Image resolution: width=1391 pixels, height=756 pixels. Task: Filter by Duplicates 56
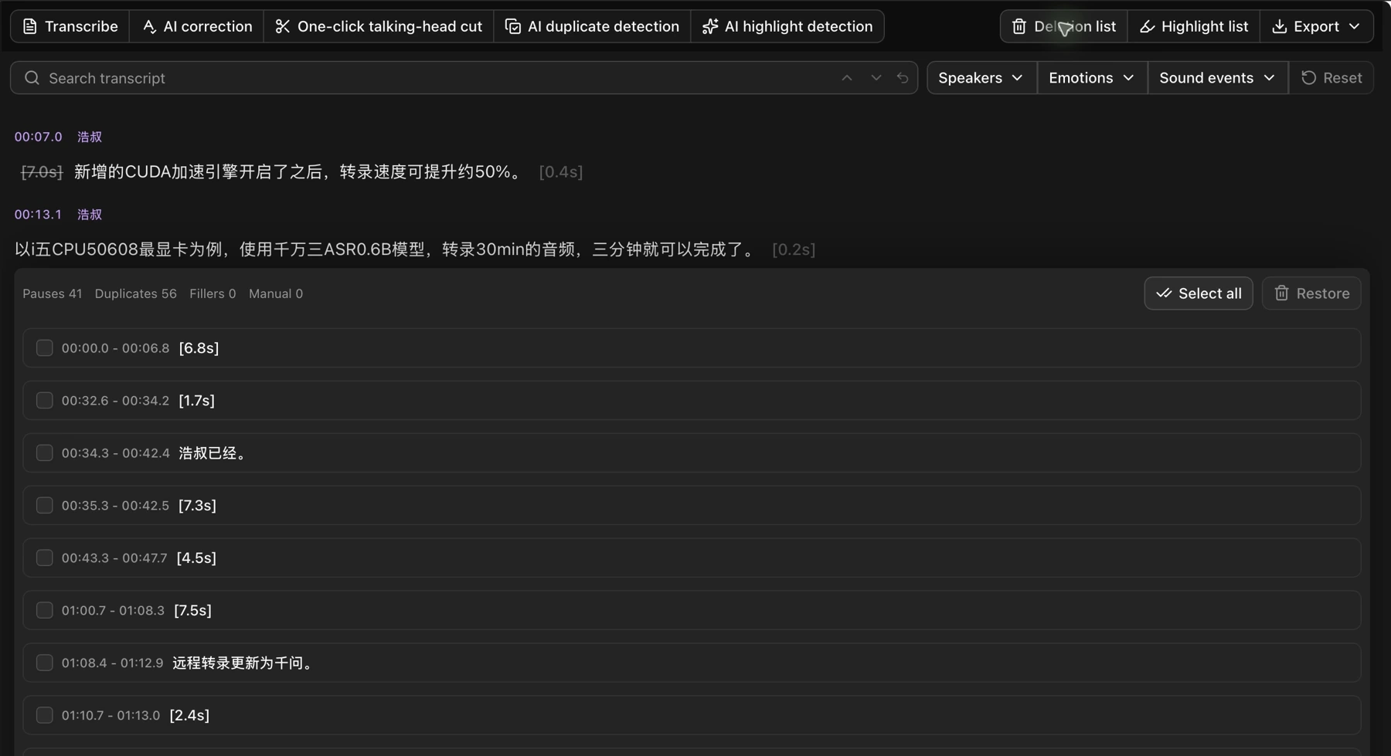(136, 293)
